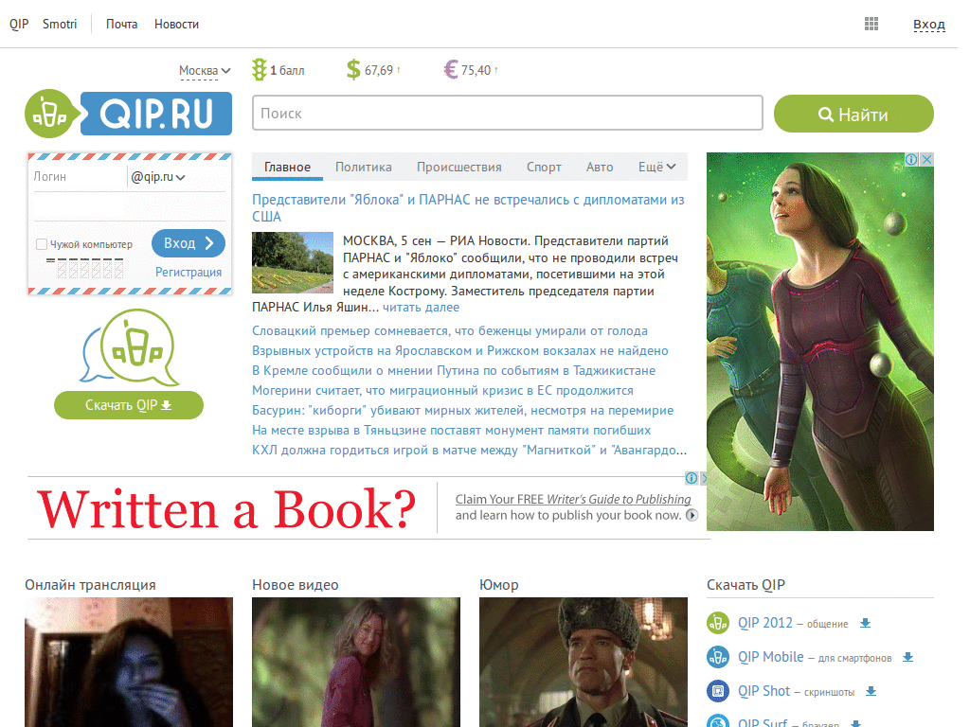This screenshot has width=970, height=727.
Task: Select the Главное news tab
Action: [x=287, y=167]
